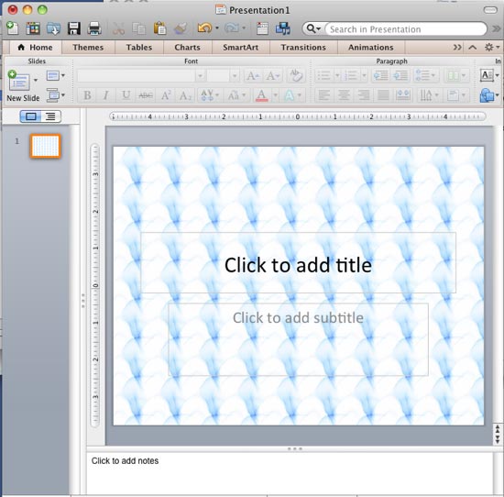Align text left
This screenshot has width=504, height=497.
point(324,95)
